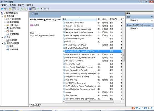
Task: Open 更多操作 under OracleOraDb10g_home1i section
Action: click(x=134, y=28)
